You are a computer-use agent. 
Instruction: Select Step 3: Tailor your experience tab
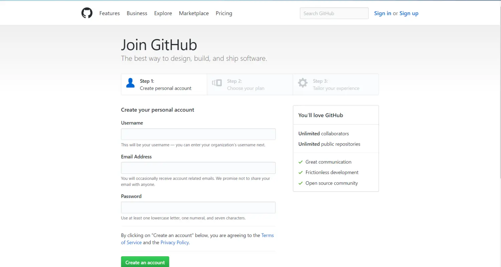click(x=336, y=84)
